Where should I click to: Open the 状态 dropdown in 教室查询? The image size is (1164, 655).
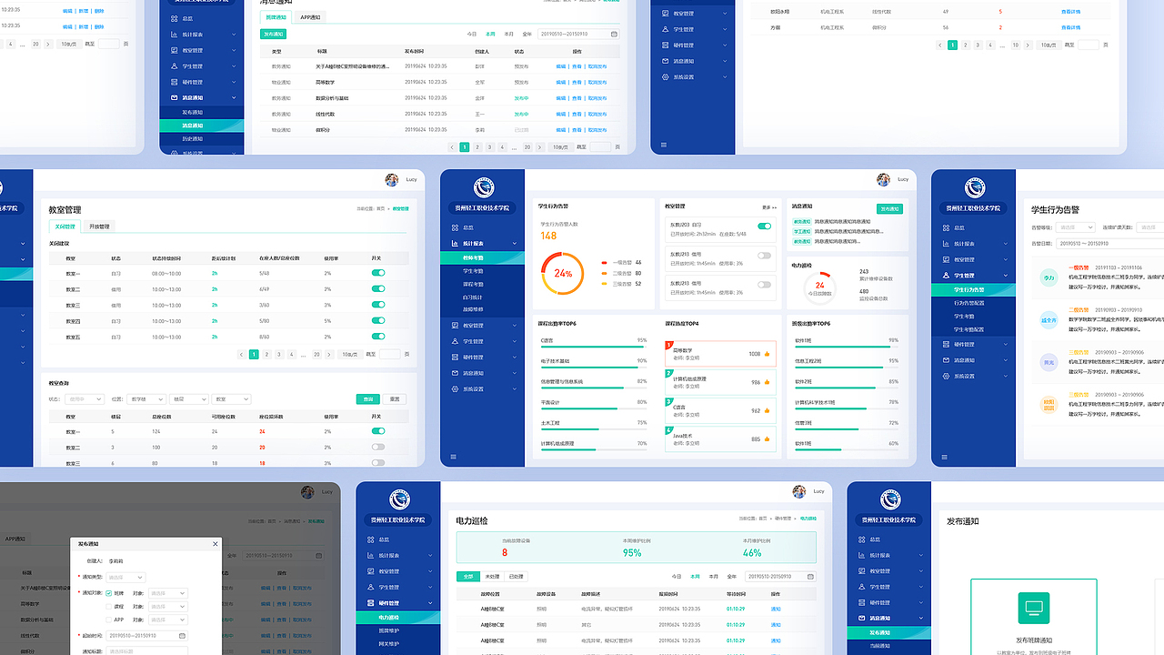(85, 398)
